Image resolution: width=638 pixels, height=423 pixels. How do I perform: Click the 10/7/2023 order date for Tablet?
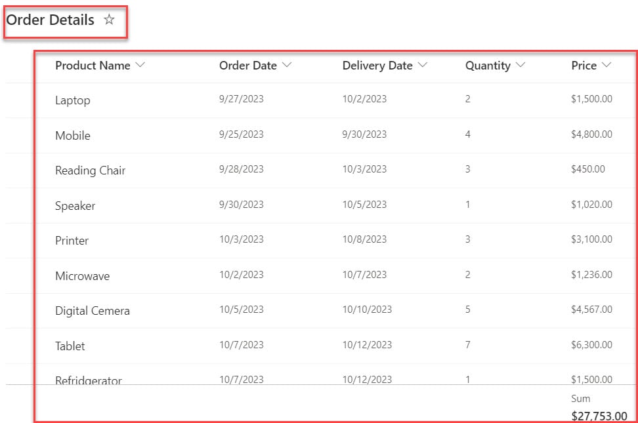[x=242, y=345]
